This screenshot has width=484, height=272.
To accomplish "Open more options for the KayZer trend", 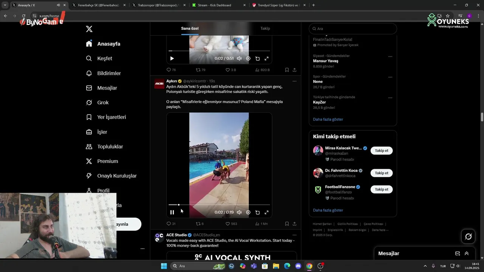I will 390,98.
